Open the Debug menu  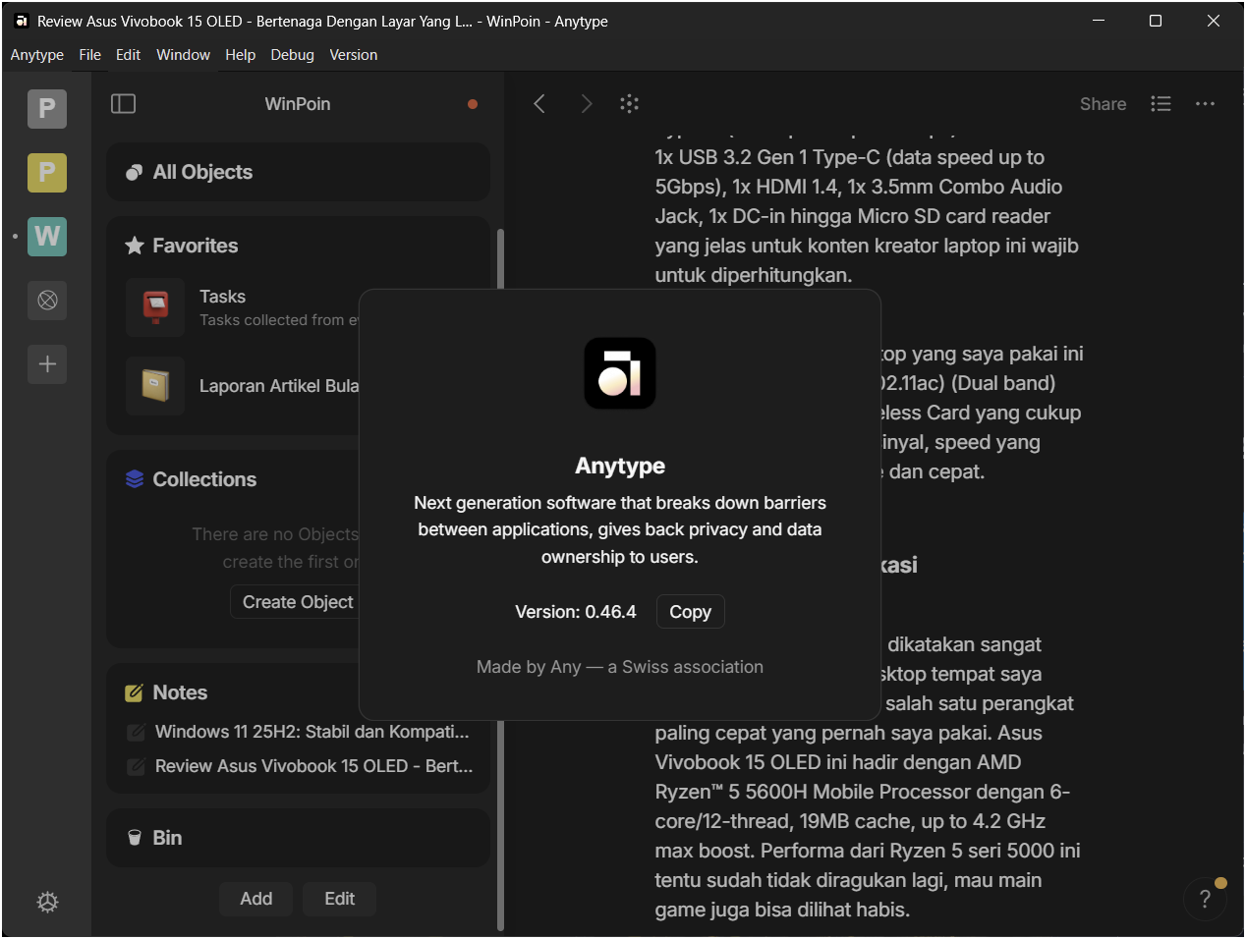(x=293, y=55)
